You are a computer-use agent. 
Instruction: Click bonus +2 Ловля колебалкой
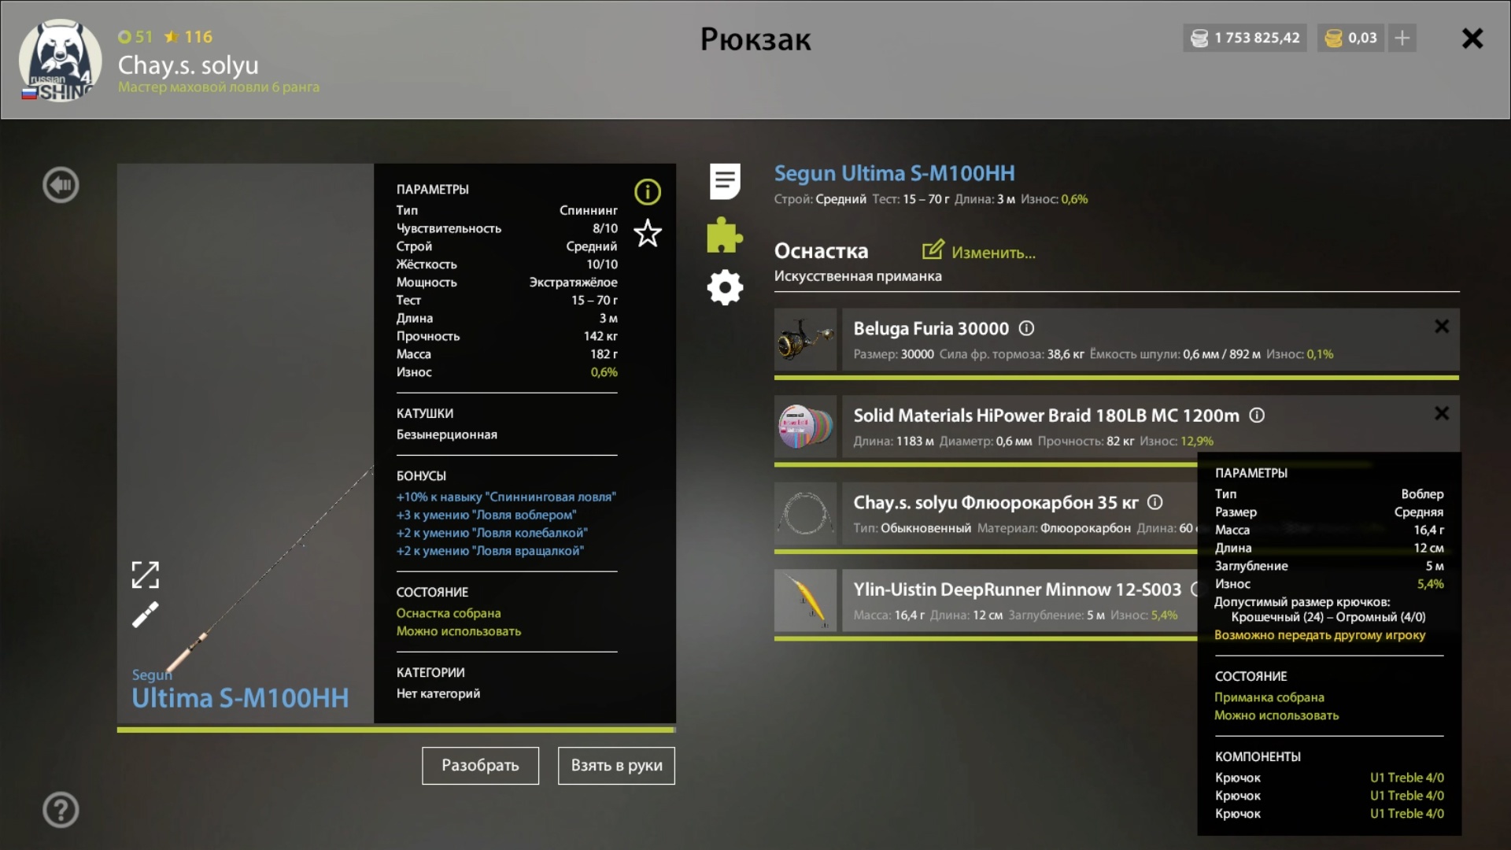(x=492, y=533)
